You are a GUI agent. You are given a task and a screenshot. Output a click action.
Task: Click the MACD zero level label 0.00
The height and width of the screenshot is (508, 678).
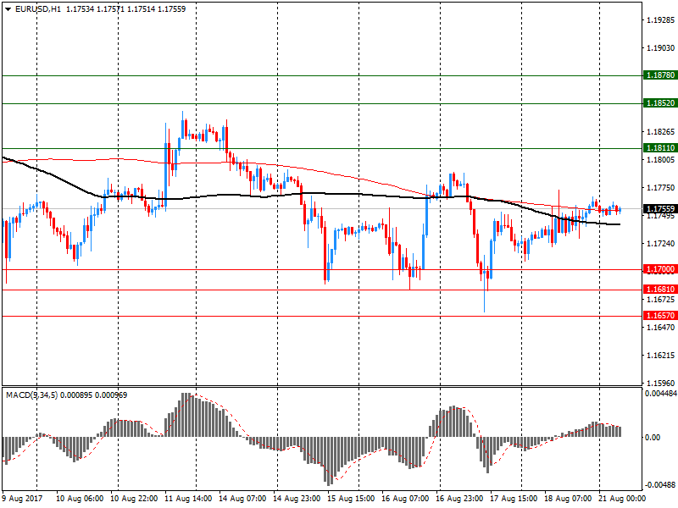click(x=653, y=438)
